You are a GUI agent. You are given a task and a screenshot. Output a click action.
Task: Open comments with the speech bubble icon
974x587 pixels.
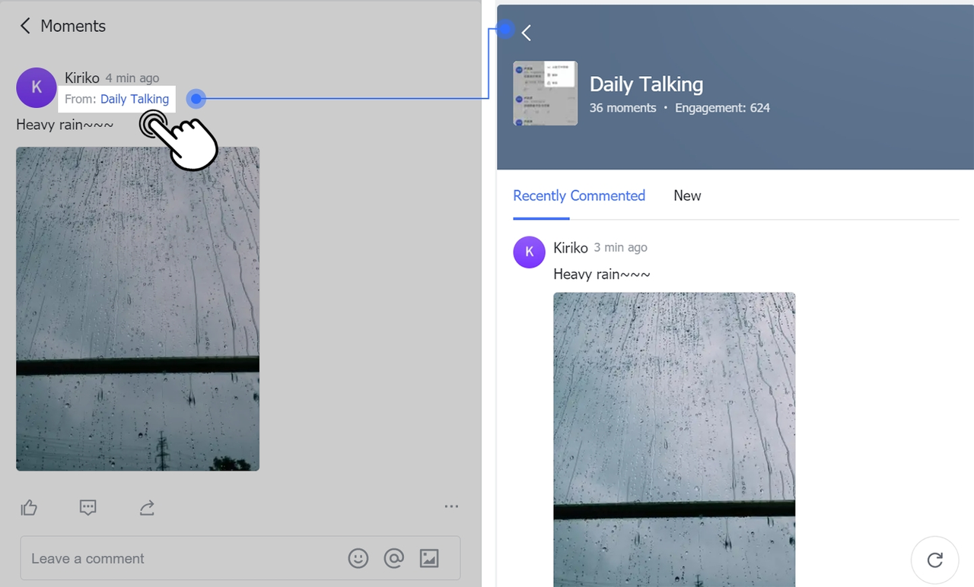pos(88,508)
